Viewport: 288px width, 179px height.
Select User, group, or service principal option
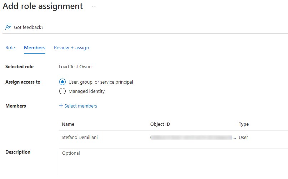(62, 82)
